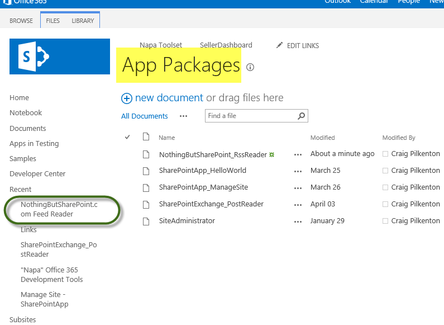Select the All Documents view
444x325 pixels.
[145, 116]
